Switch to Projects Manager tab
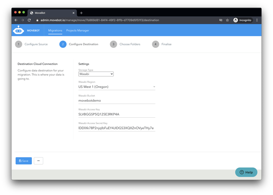This screenshot has height=195, width=273. pyautogui.click(x=77, y=31)
